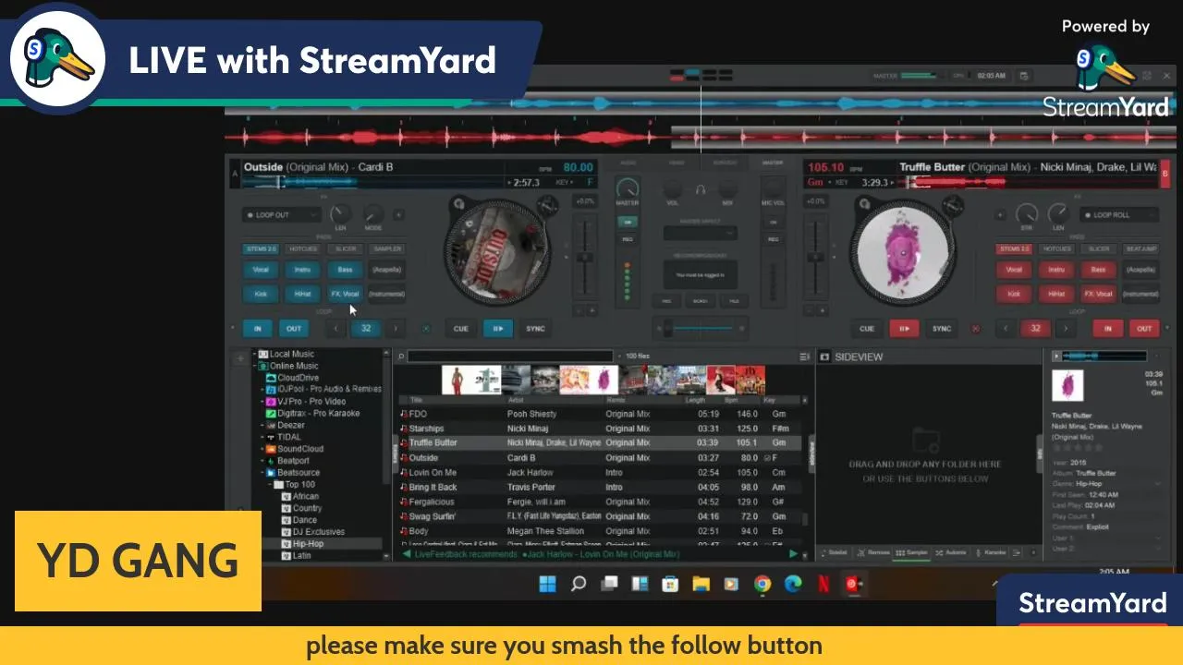
Task: Click the browser search field
Action: point(509,357)
